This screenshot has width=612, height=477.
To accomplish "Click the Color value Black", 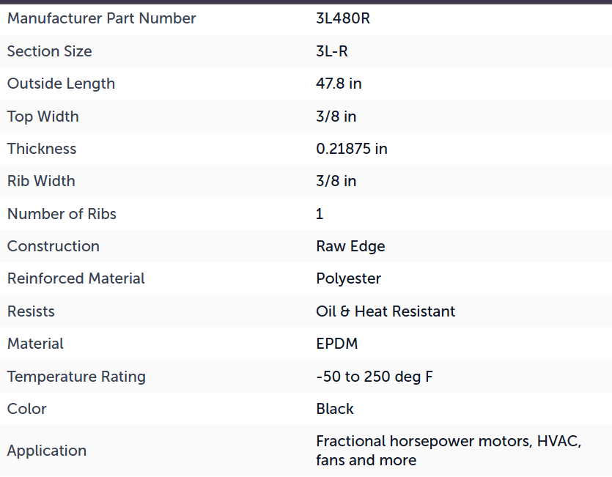I will pyautogui.click(x=335, y=409).
